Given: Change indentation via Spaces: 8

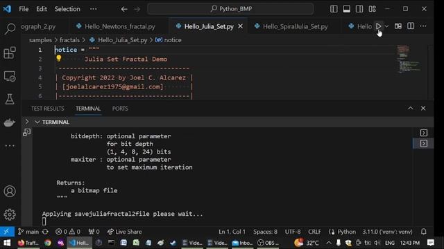Looking at the screenshot, I should [265, 232].
